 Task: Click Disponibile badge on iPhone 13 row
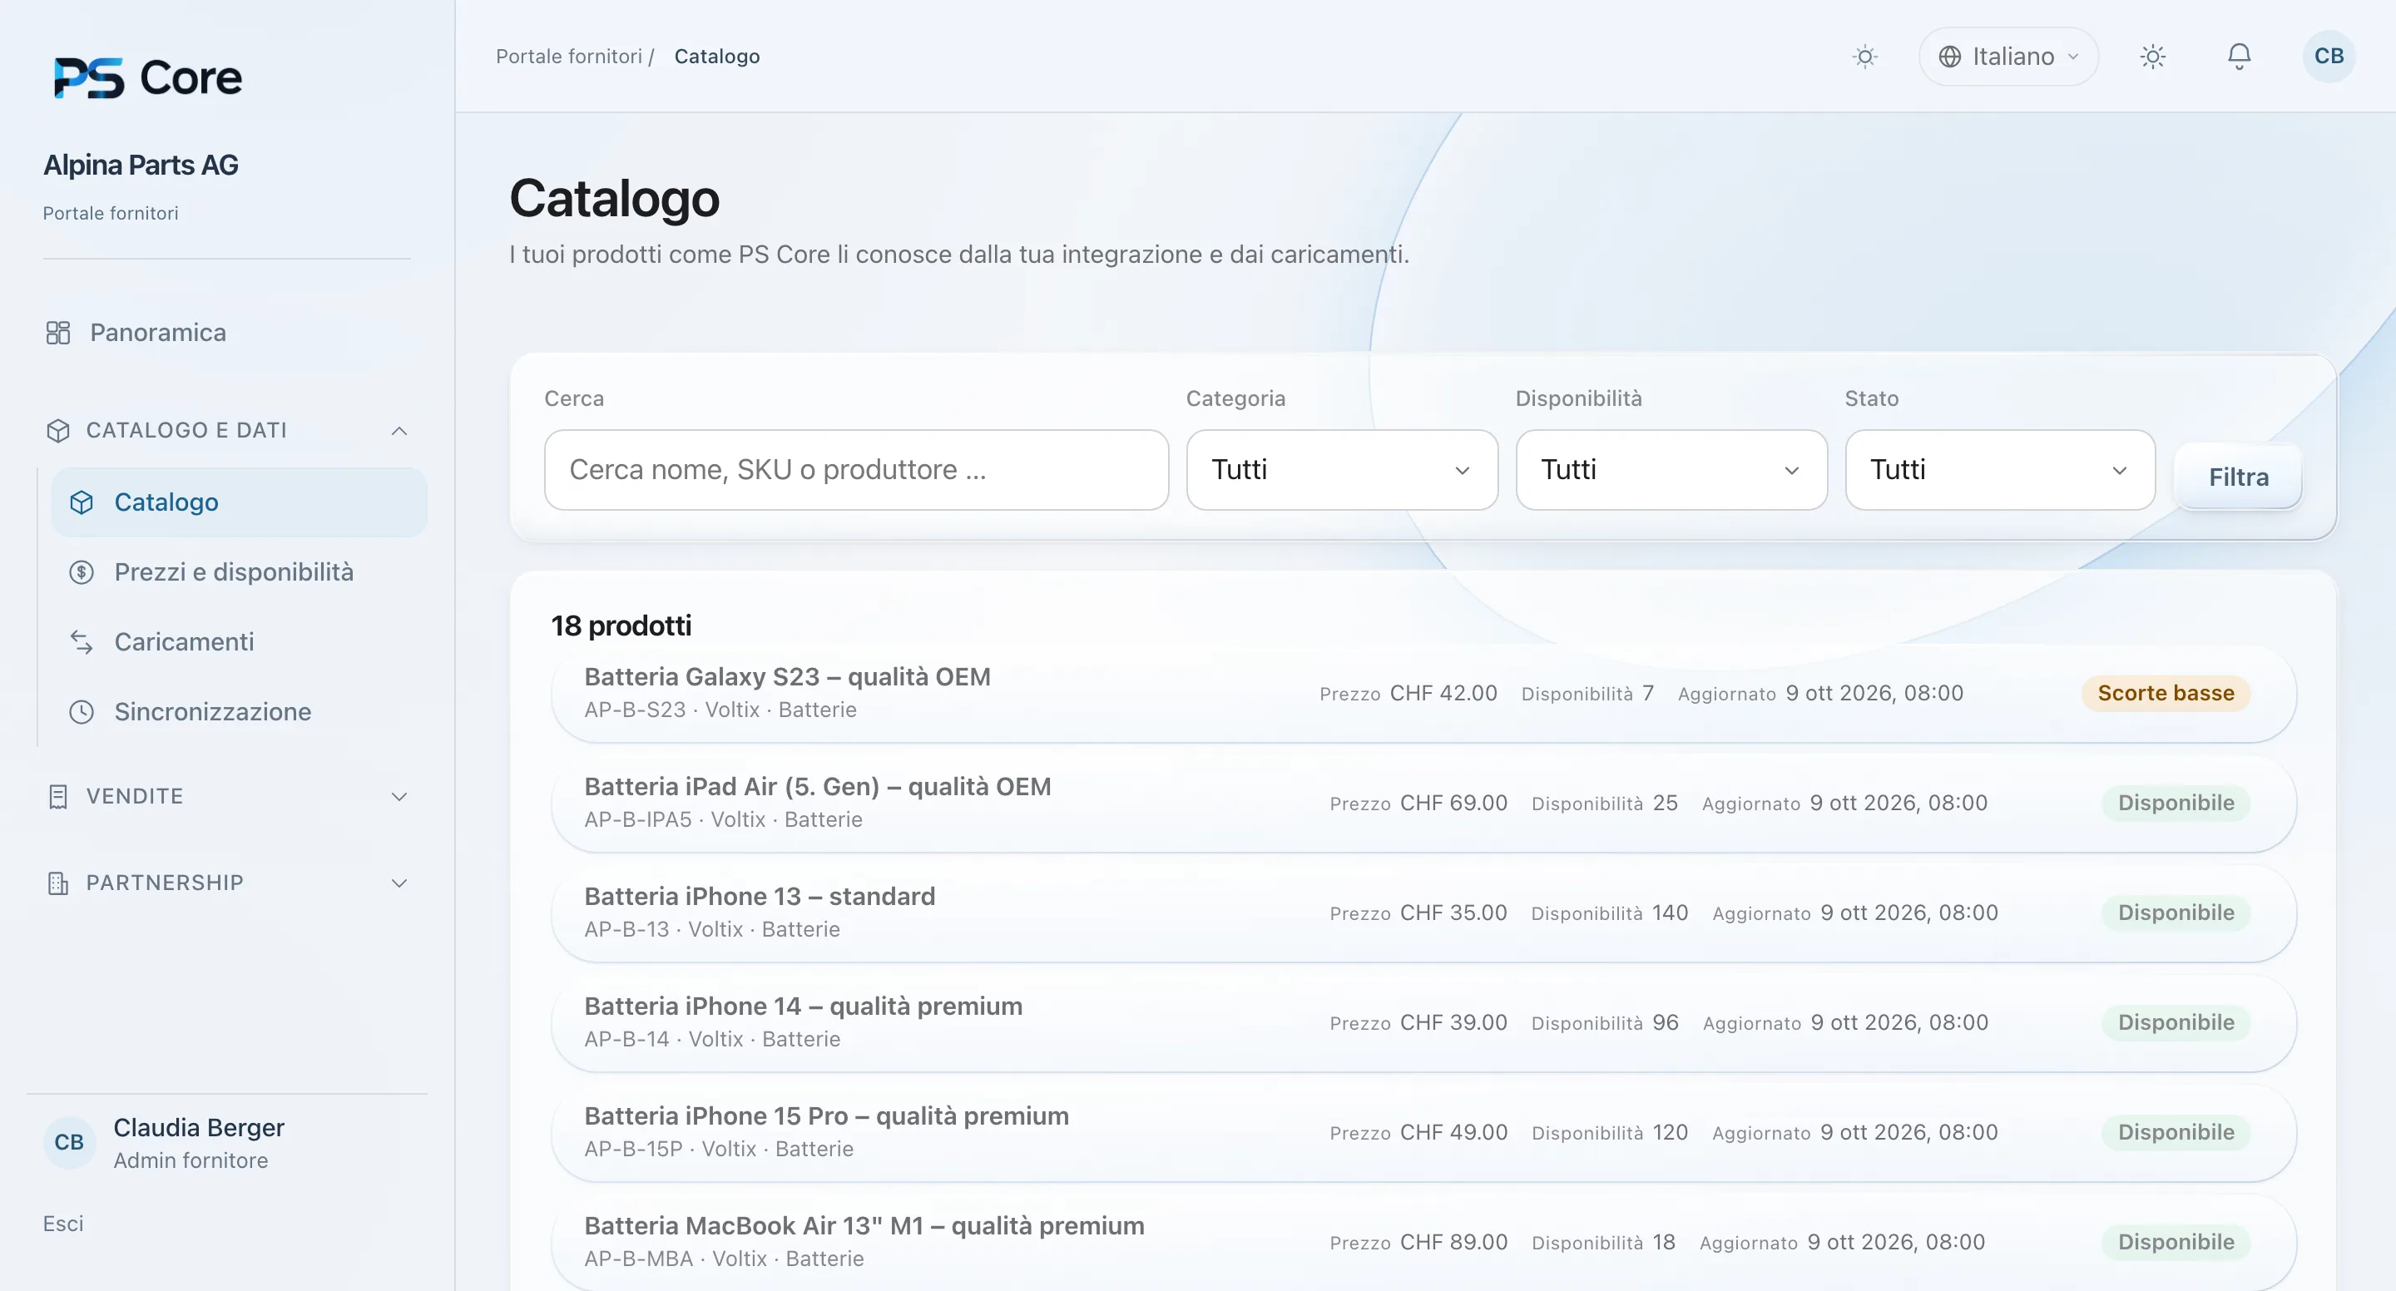[x=2176, y=913]
